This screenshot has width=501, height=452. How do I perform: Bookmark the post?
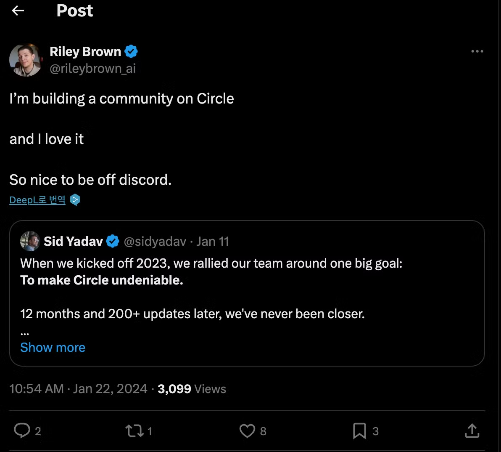[x=359, y=431]
